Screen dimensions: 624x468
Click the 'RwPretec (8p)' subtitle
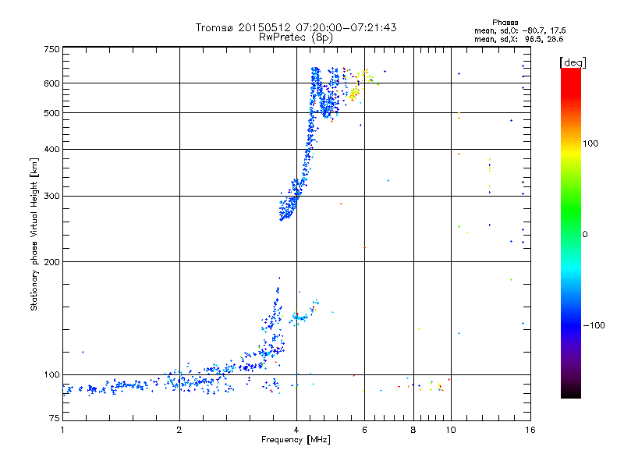click(296, 37)
